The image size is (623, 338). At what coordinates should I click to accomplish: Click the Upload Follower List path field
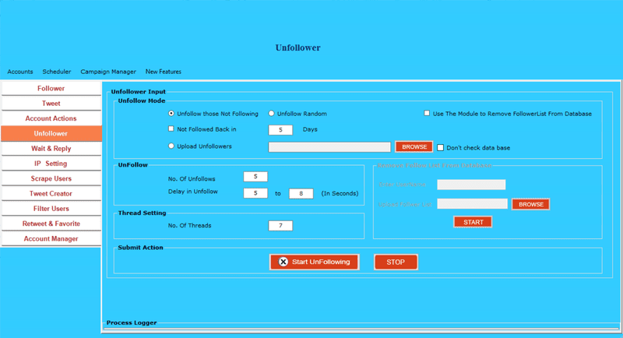[x=473, y=204]
